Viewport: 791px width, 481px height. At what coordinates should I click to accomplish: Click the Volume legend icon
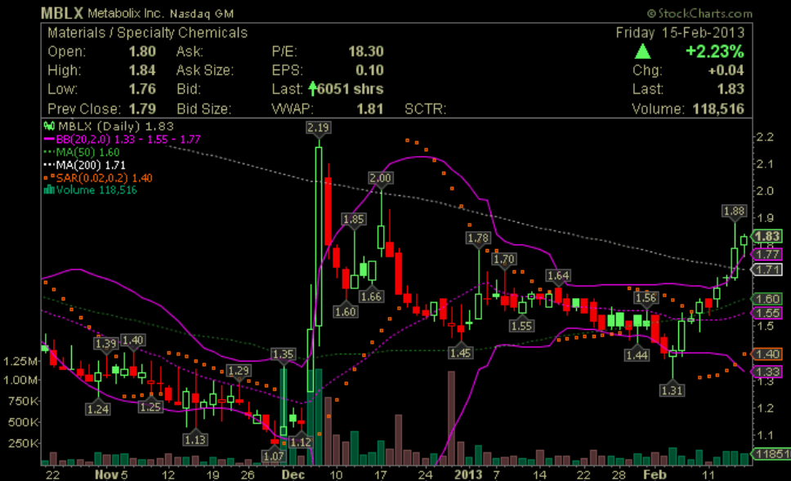click(x=48, y=190)
